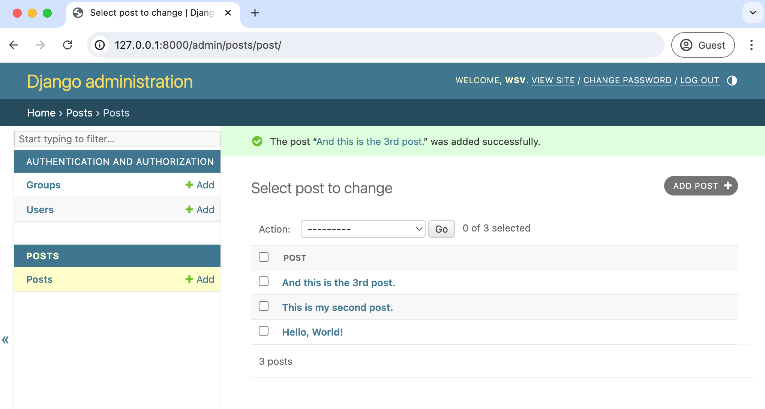
Task: View site information icon in address bar
Action: pos(100,45)
